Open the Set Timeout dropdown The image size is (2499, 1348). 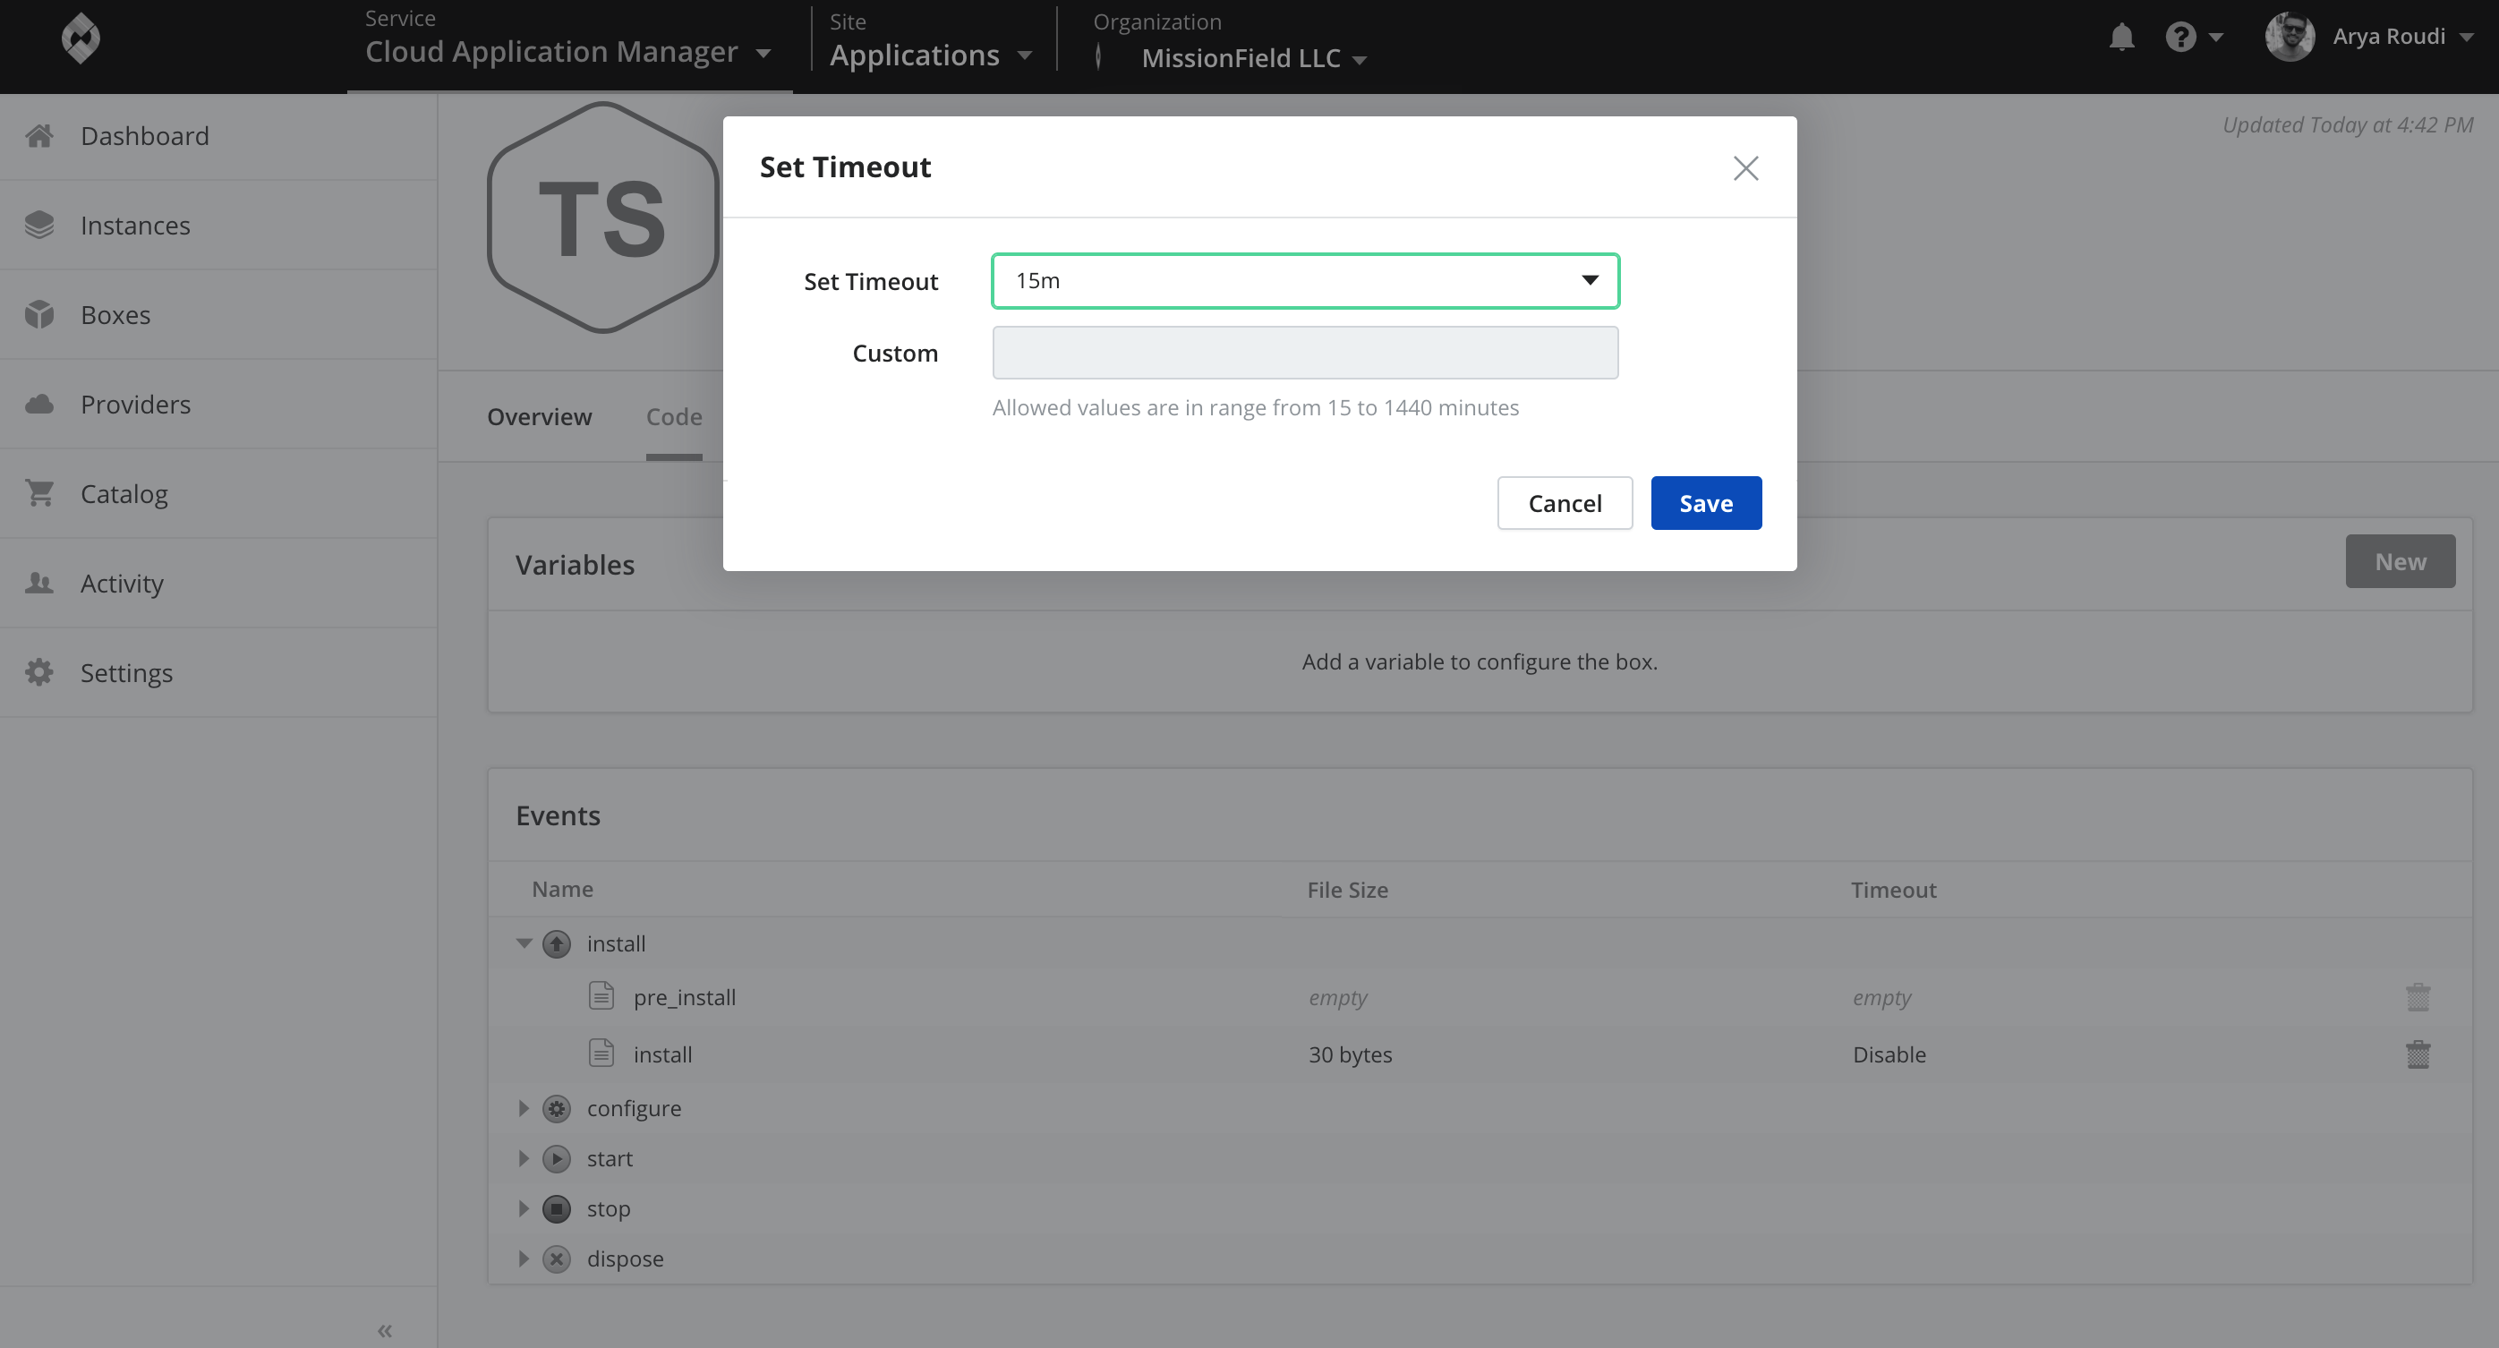(1306, 279)
